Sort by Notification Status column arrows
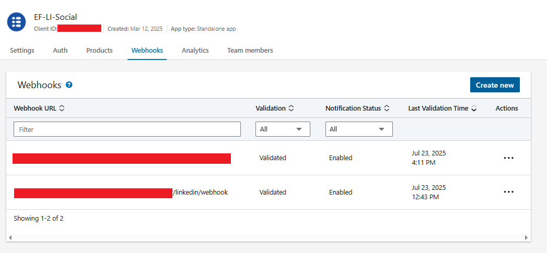 click(387, 109)
